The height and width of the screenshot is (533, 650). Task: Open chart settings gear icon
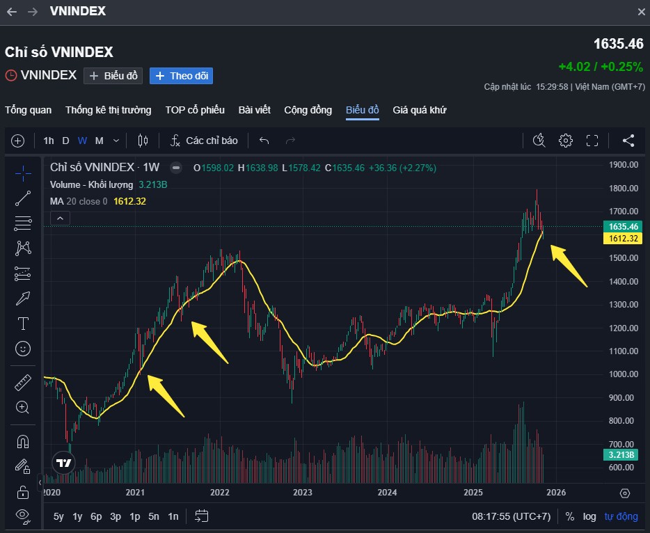coord(565,141)
